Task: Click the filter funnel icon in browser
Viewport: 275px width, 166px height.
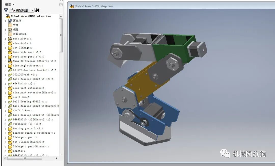Action: [6, 10]
